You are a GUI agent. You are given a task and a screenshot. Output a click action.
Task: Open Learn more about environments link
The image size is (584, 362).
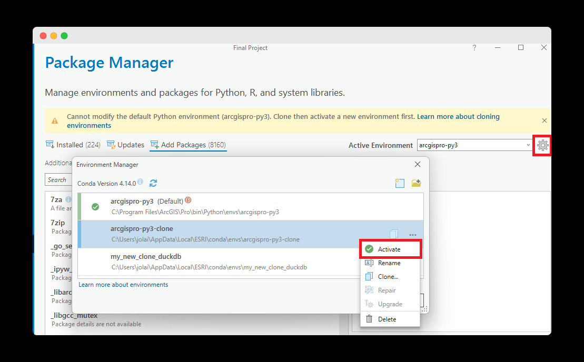coord(123,285)
